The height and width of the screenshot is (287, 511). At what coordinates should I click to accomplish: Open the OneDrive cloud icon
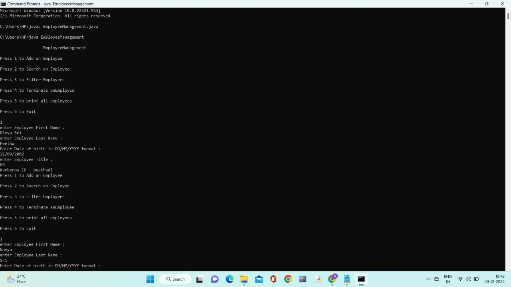click(437, 279)
